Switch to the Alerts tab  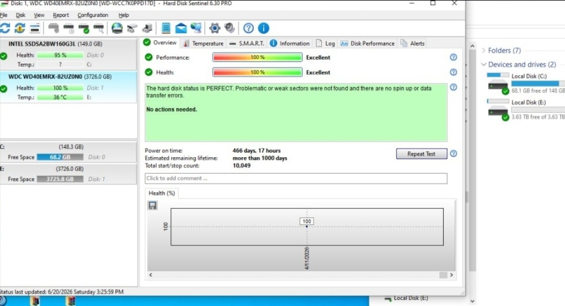pyautogui.click(x=413, y=43)
